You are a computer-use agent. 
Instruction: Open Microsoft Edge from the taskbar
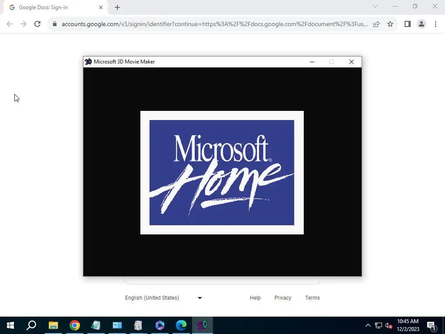tap(181, 325)
